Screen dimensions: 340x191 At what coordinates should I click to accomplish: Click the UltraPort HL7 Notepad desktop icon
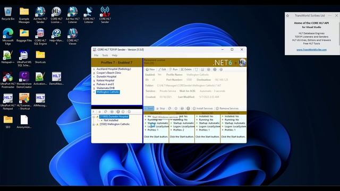8,101
